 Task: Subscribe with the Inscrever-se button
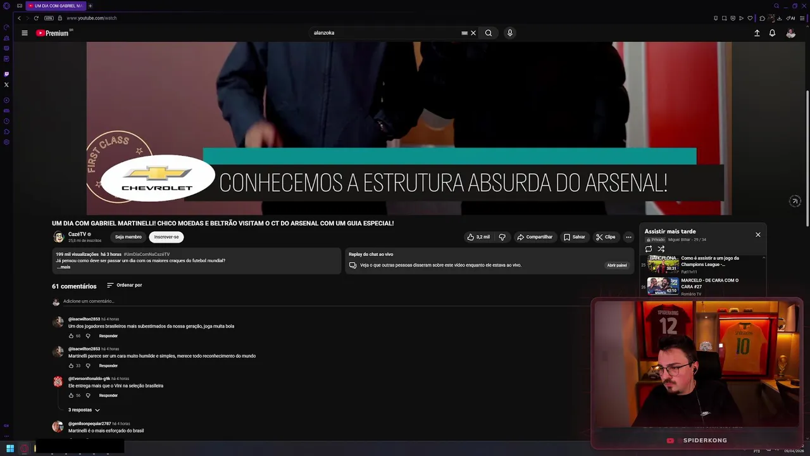coord(166,237)
